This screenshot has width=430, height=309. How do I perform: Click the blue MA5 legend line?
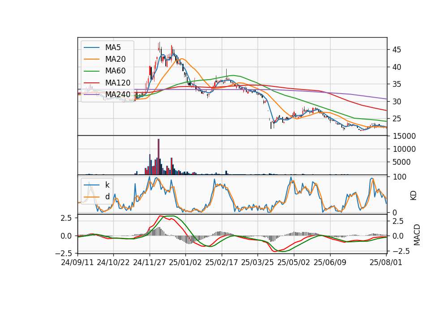click(x=91, y=47)
